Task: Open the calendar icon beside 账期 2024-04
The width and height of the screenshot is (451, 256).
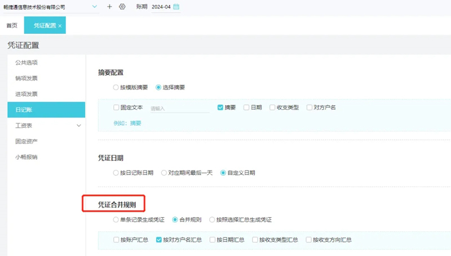Action: 176,7
